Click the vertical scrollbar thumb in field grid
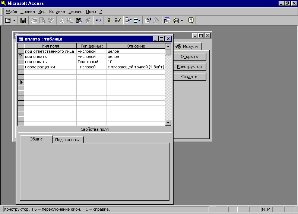Screen dimensions: 298x214 click(x=168, y=52)
